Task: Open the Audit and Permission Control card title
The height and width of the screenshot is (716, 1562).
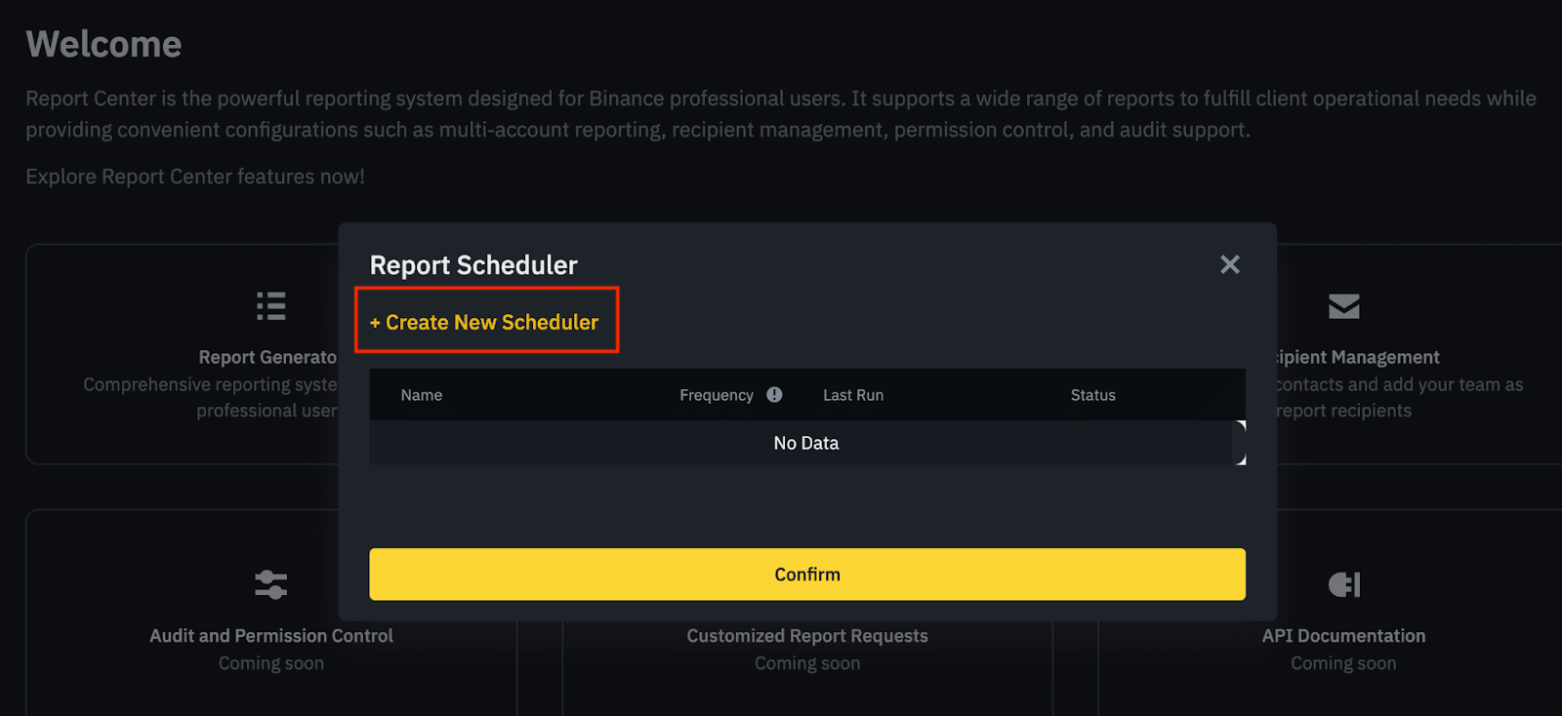Action: pos(271,636)
